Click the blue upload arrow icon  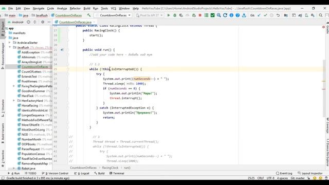coord(244,15)
